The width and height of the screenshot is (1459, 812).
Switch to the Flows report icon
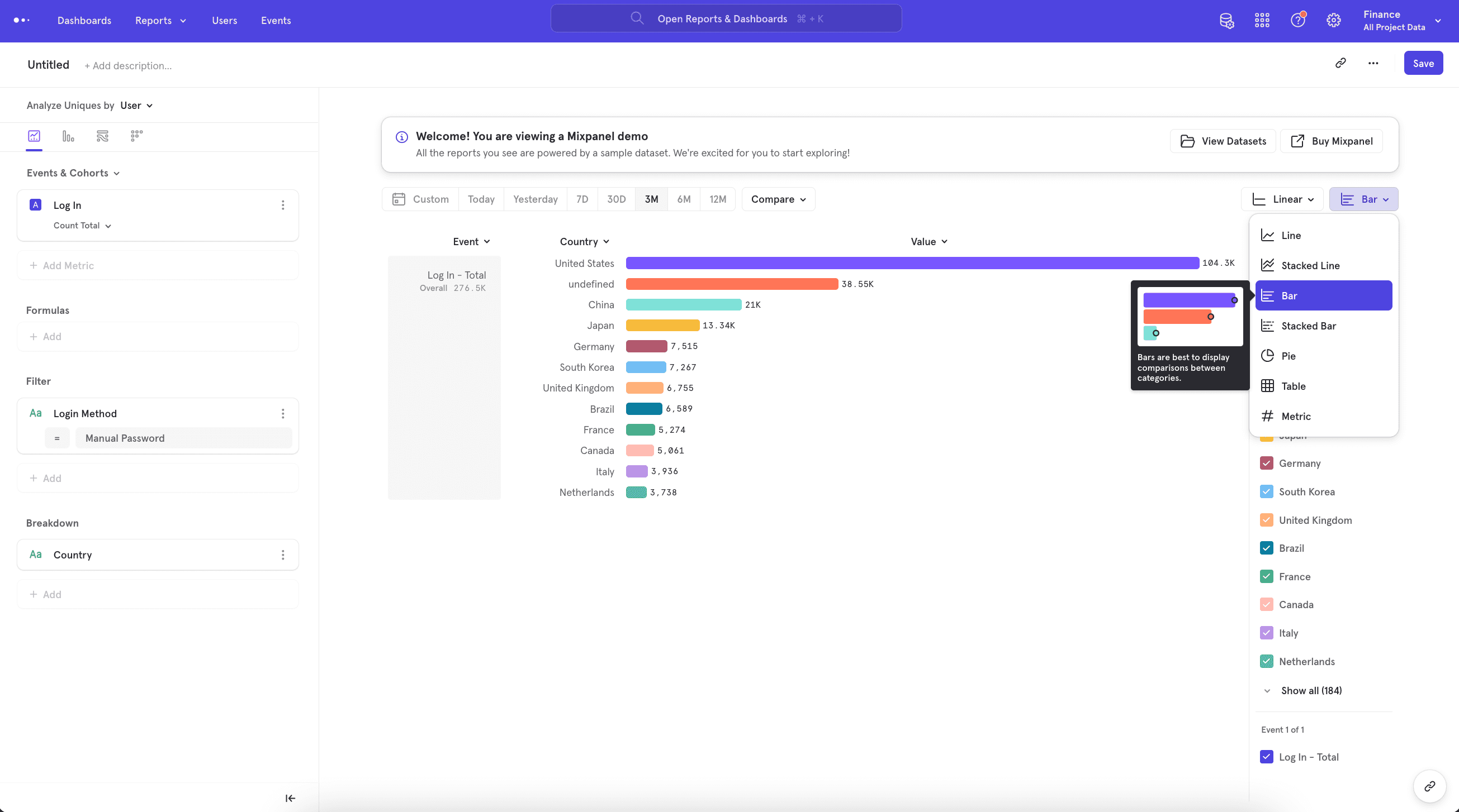tap(102, 136)
